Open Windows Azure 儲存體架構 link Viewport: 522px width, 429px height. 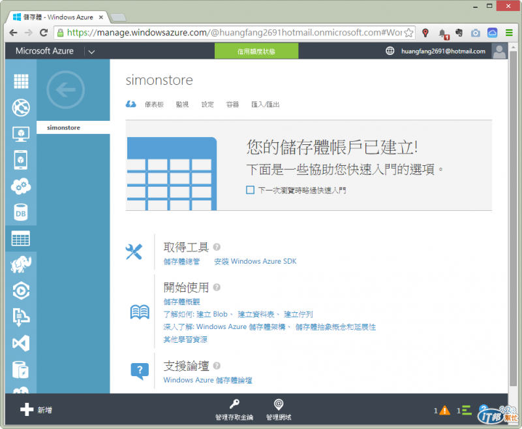(x=241, y=326)
